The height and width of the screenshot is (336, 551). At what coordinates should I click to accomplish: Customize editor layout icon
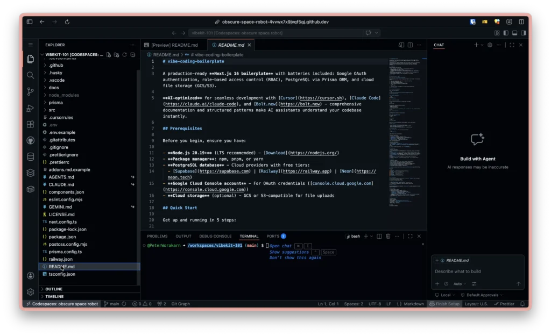coord(497,33)
